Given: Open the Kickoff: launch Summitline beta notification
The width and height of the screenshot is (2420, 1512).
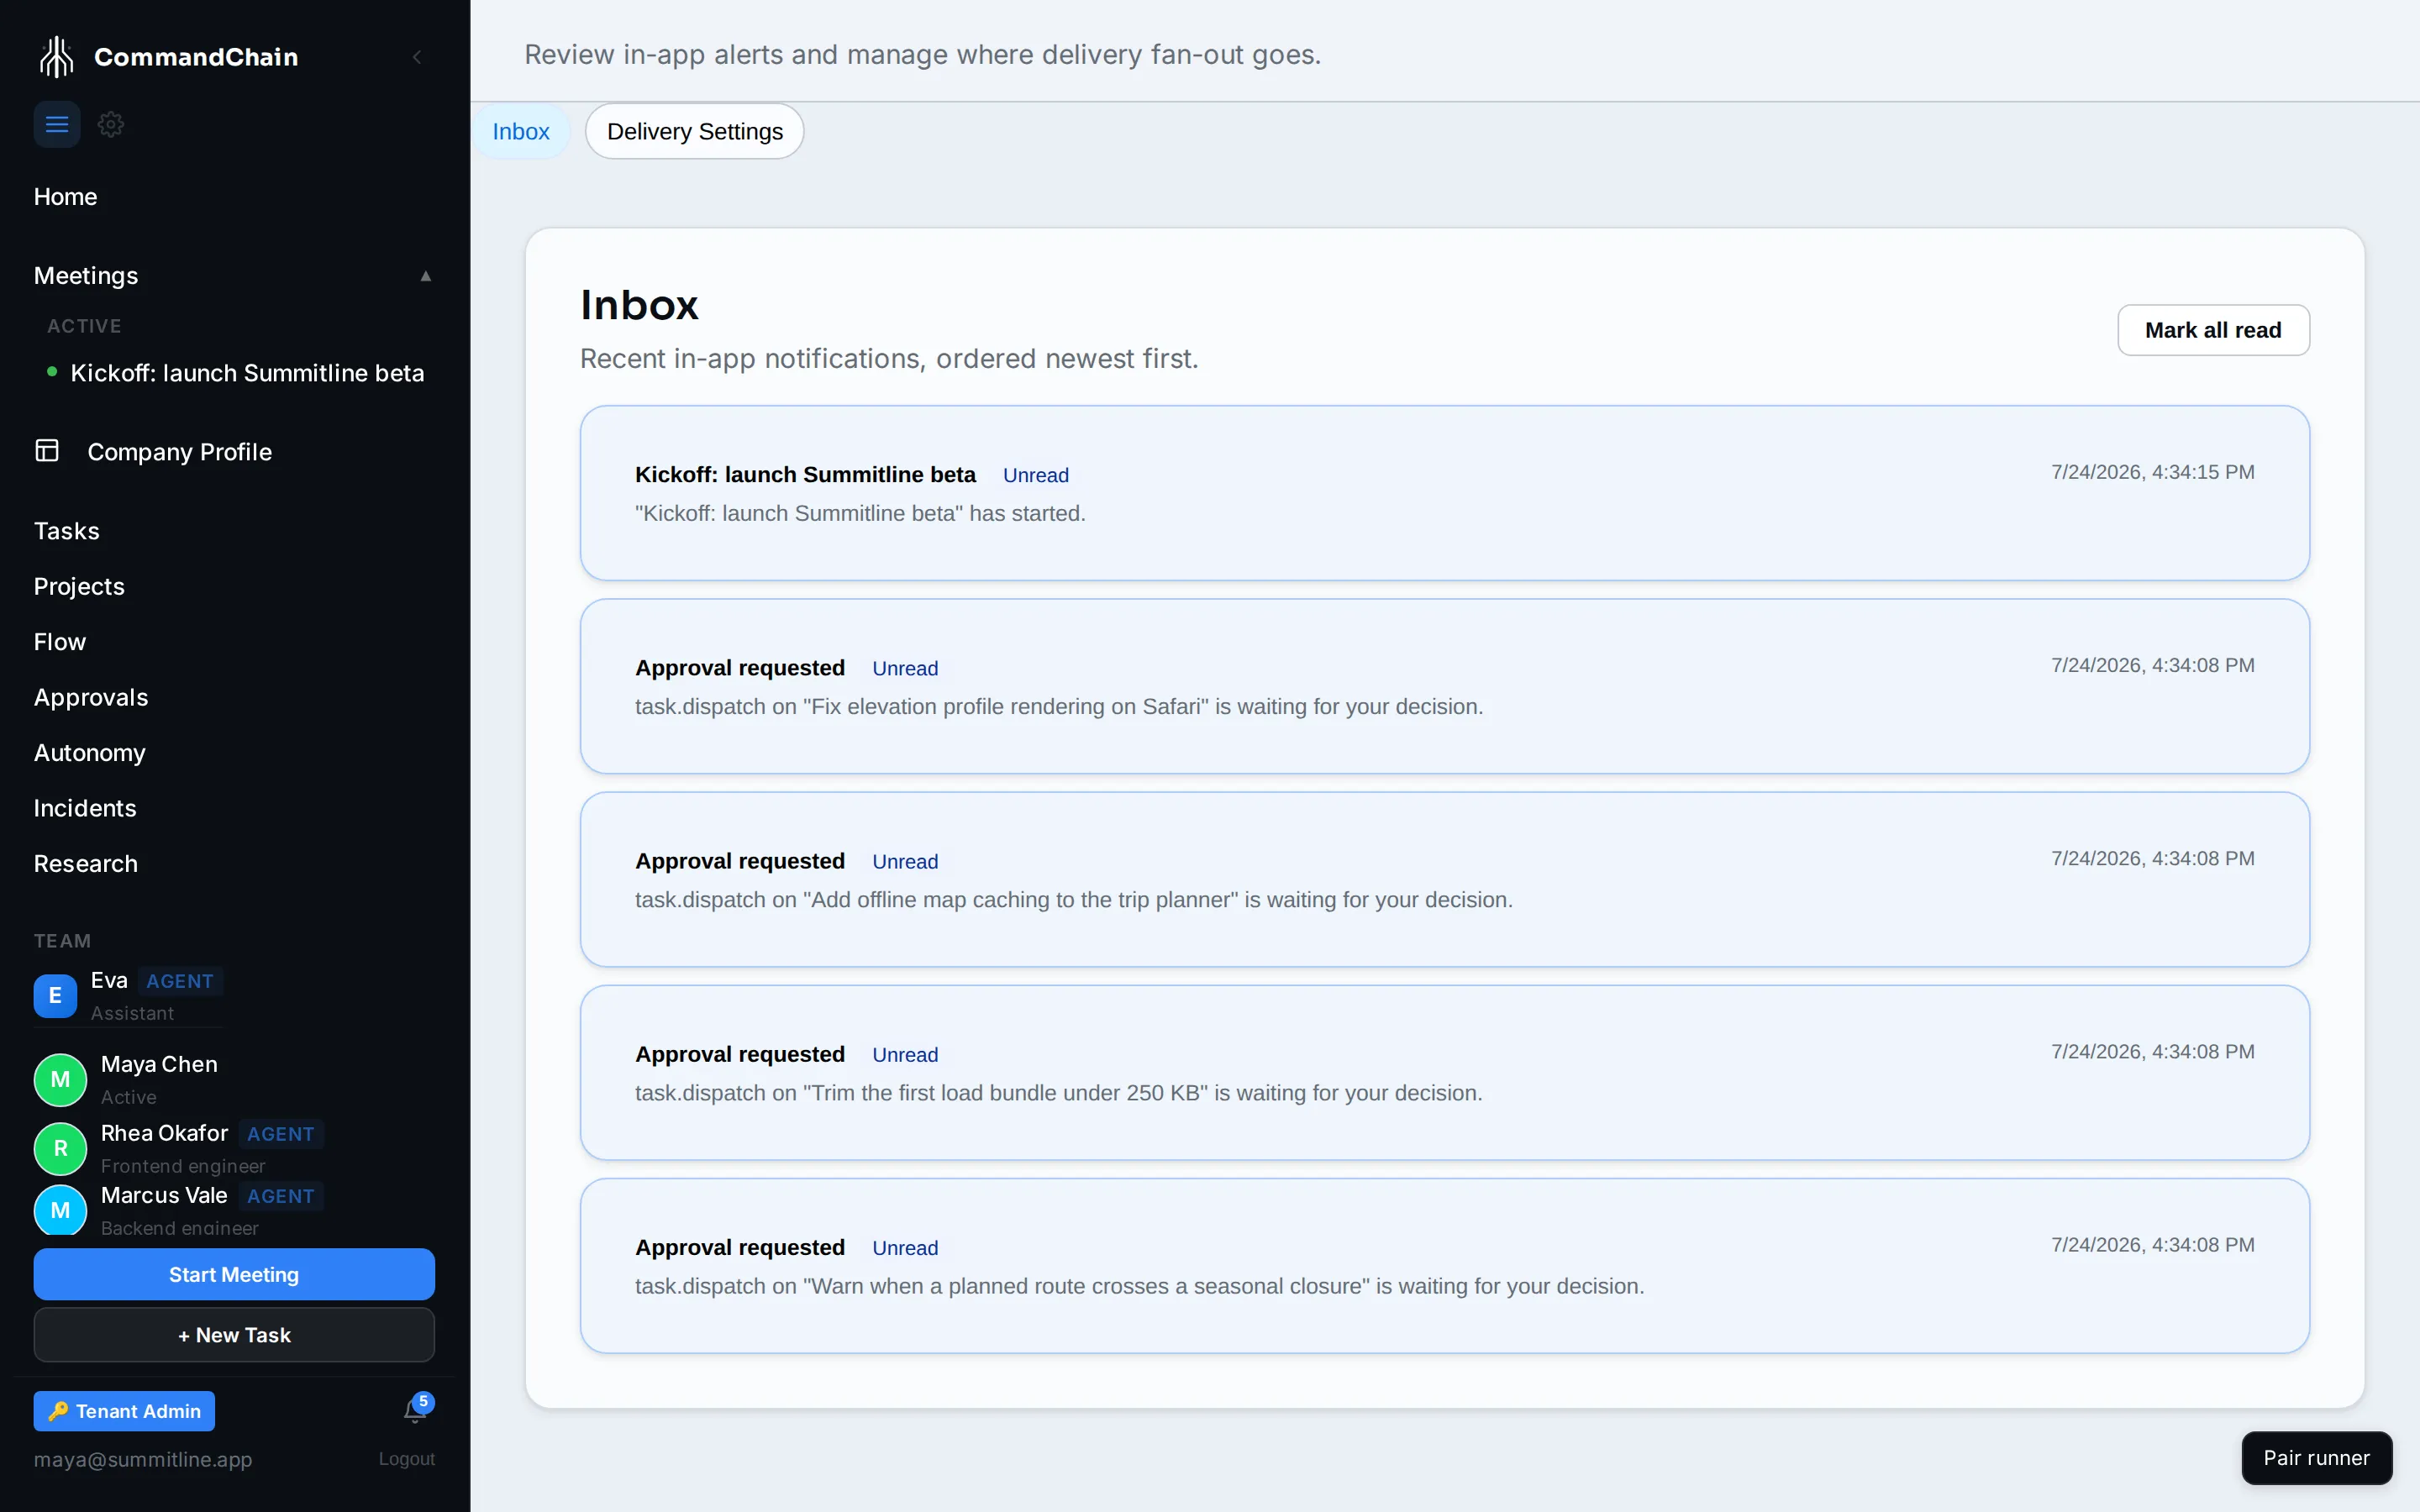Looking at the screenshot, I should [x=1444, y=493].
